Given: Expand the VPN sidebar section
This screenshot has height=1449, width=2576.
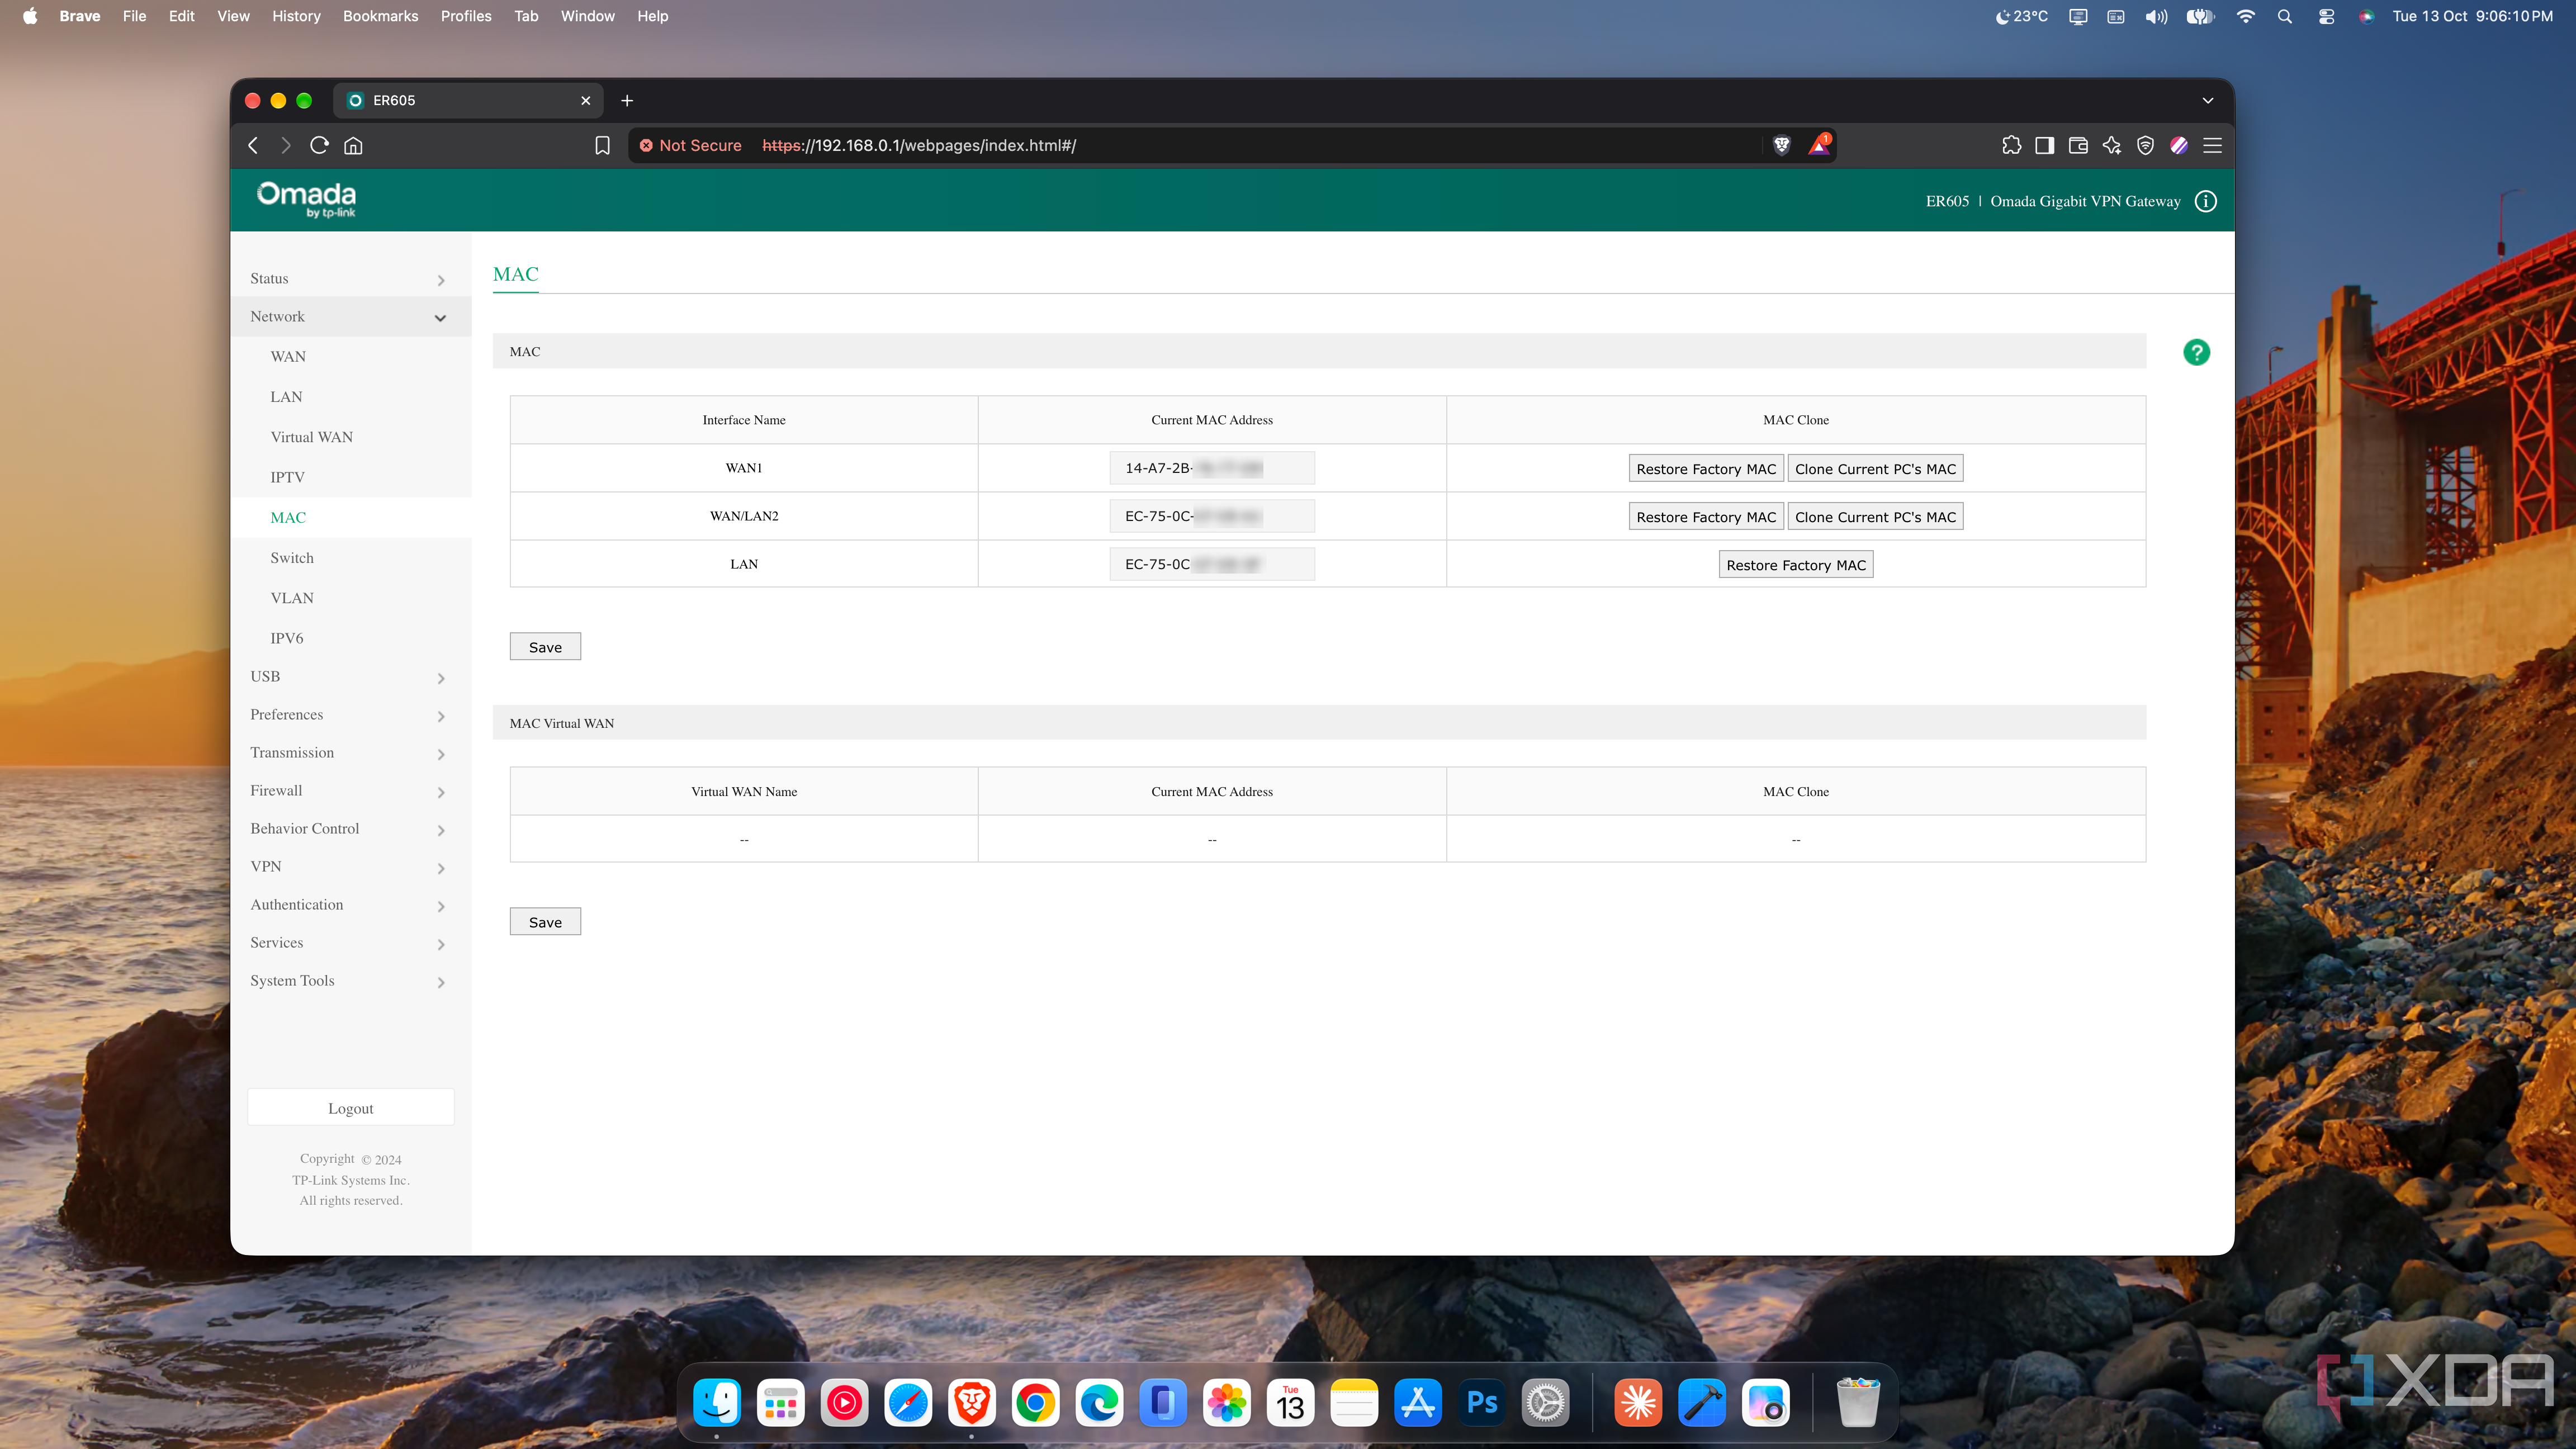Looking at the screenshot, I should (350, 866).
